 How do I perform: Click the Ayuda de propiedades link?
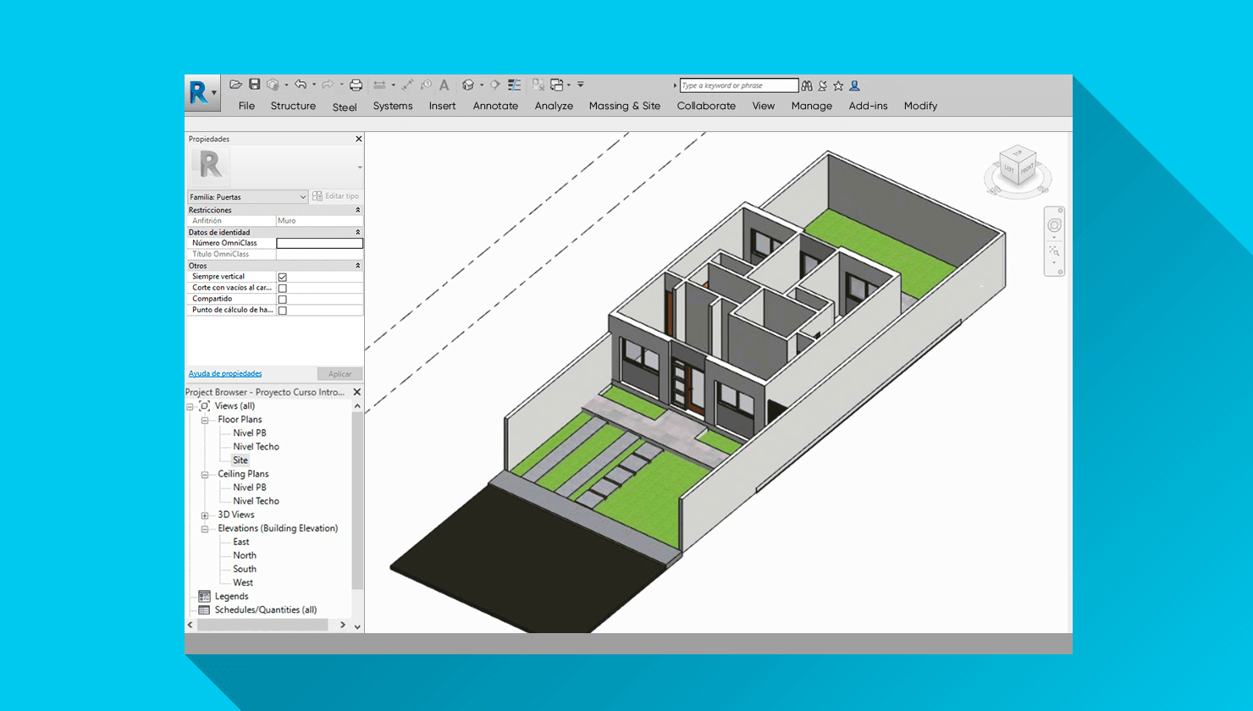pyautogui.click(x=224, y=372)
